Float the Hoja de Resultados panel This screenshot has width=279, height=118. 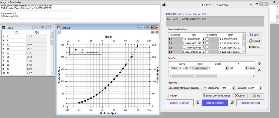(274, 2)
